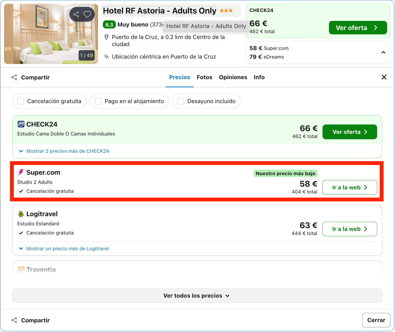Click Ir a la web for Logitravel
395x332 pixels.
click(350, 229)
